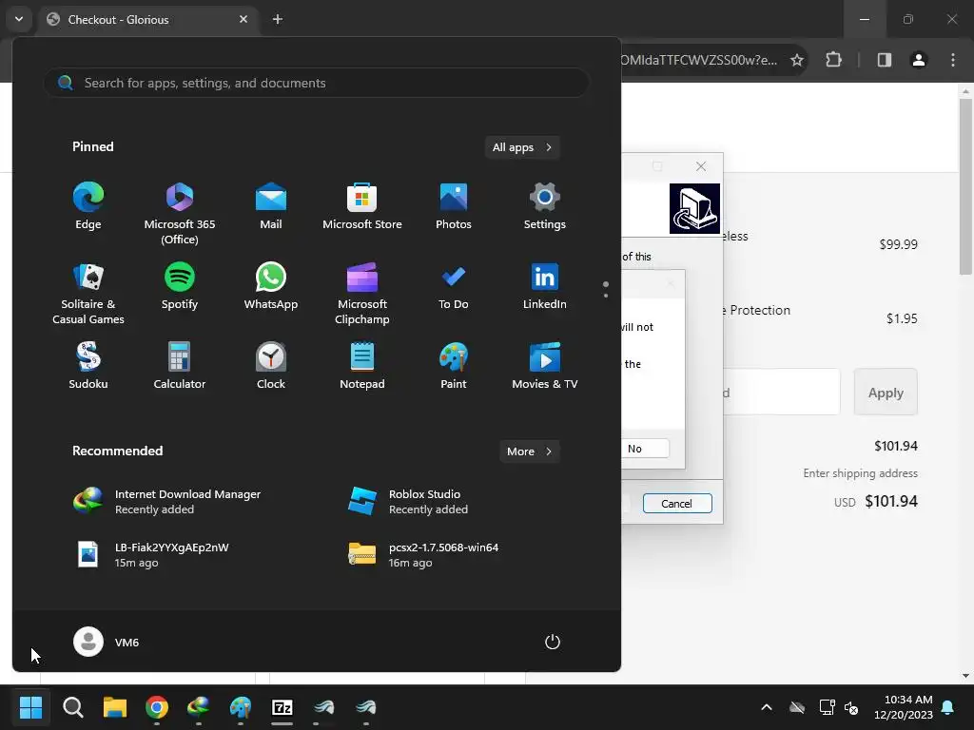974x730 pixels.
Task: Click the Windows Start button
Action: (30, 707)
